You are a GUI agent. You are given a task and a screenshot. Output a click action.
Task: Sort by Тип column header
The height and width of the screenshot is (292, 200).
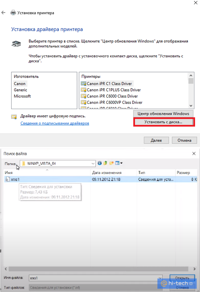156,173
